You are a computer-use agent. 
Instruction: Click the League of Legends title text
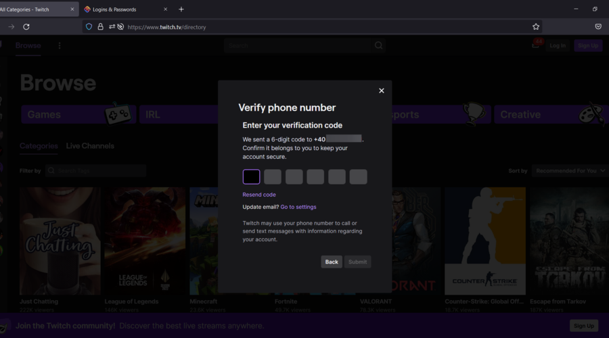click(x=131, y=301)
